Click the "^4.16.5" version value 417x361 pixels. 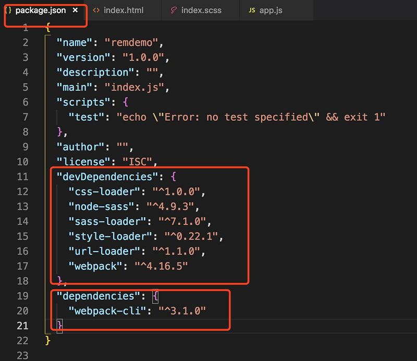click(161, 266)
